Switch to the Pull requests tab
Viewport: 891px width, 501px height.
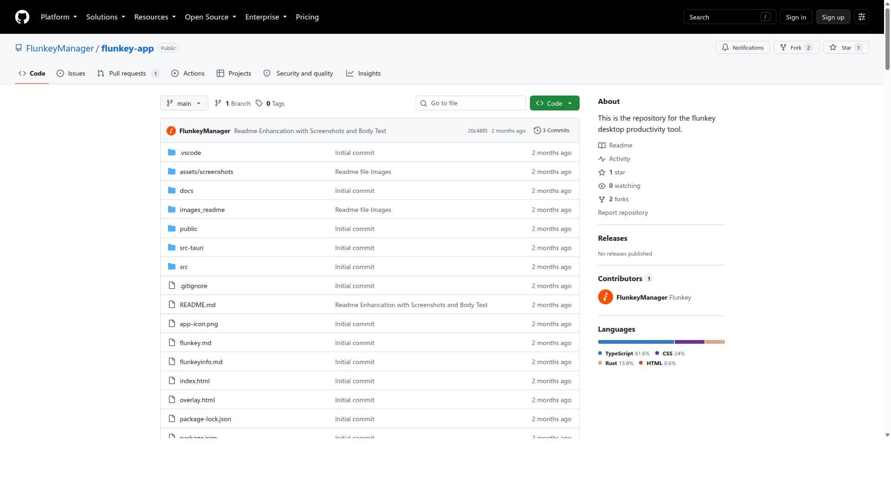point(128,74)
